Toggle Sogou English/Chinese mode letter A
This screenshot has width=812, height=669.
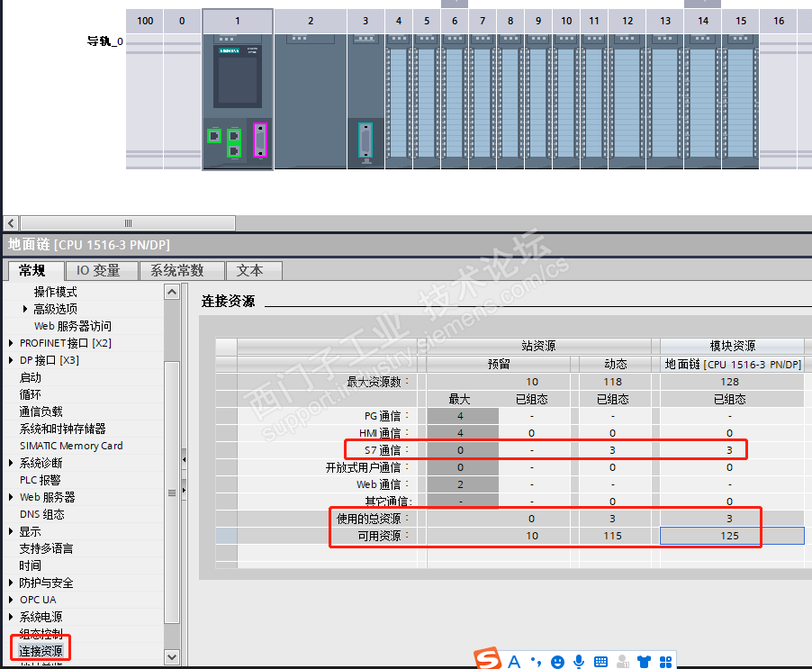[514, 661]
